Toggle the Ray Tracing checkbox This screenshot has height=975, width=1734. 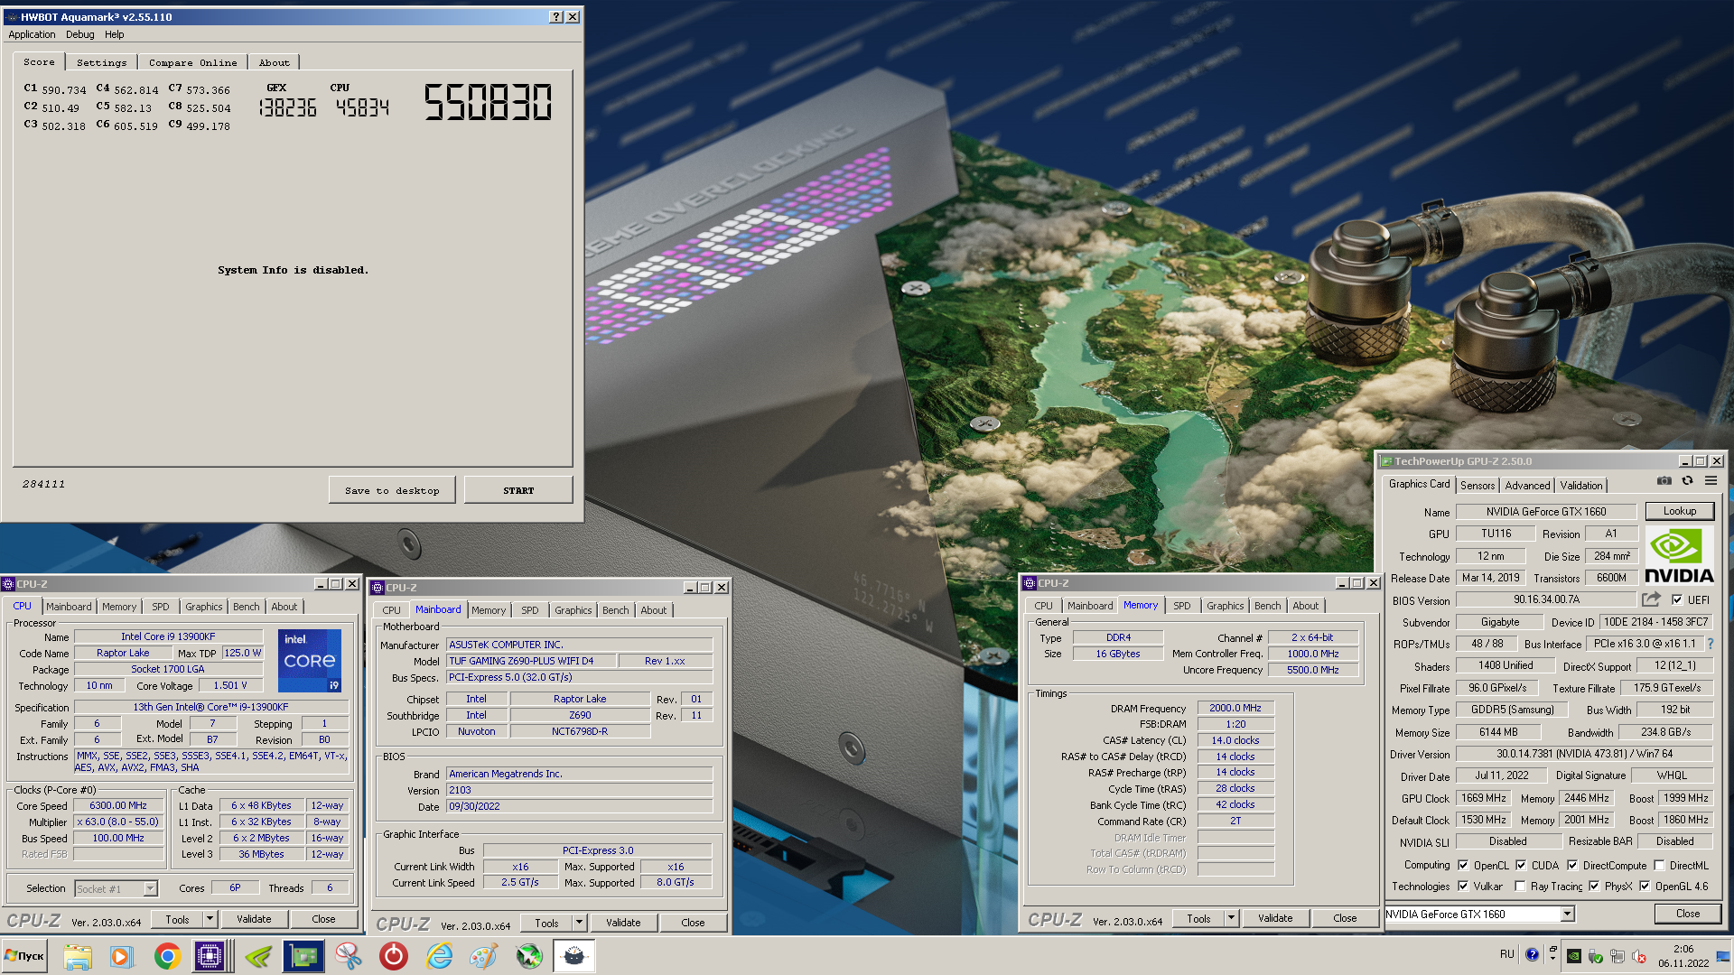tap(1520, 886)
